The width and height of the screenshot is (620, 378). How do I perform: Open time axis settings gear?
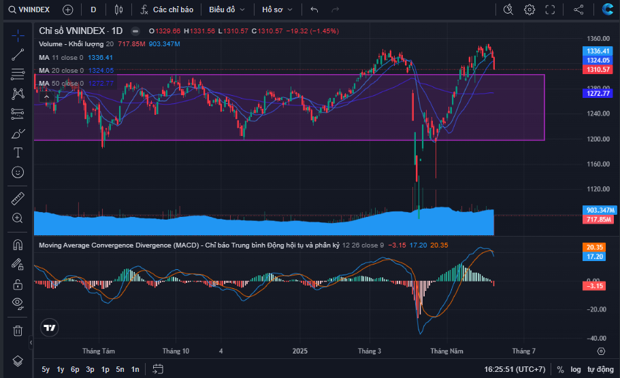point(601,351)
